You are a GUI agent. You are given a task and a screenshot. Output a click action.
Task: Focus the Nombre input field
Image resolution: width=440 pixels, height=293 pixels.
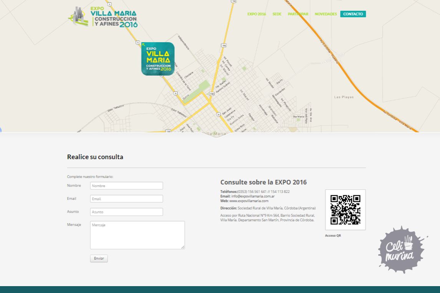point(126,186)
